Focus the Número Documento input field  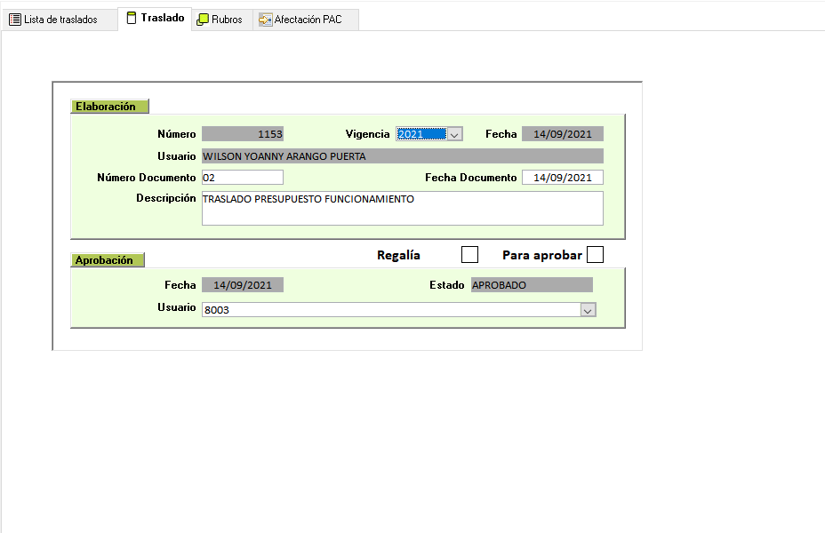(242, 178)
